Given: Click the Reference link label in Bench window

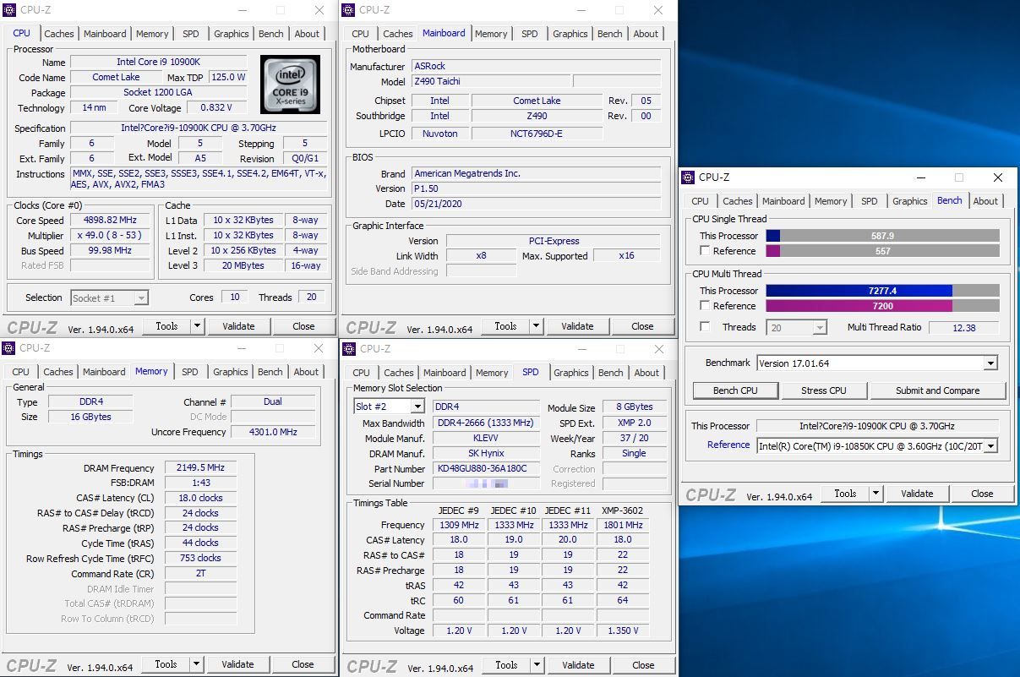Looking at the screenshot, I should point(728,445).
